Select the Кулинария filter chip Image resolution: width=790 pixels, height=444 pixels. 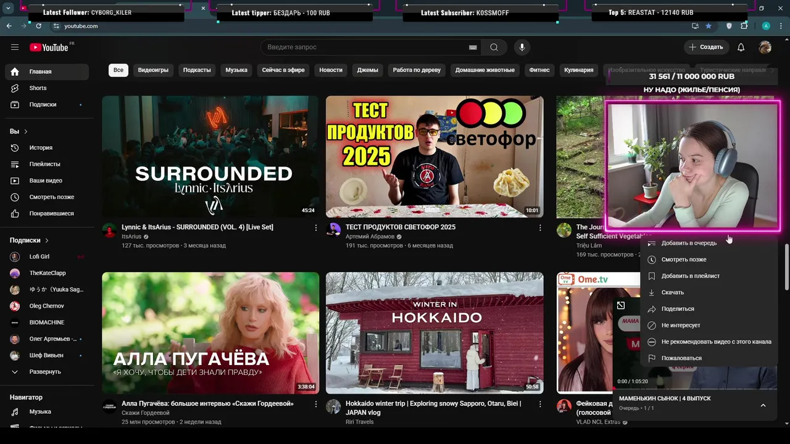[579, 70]
